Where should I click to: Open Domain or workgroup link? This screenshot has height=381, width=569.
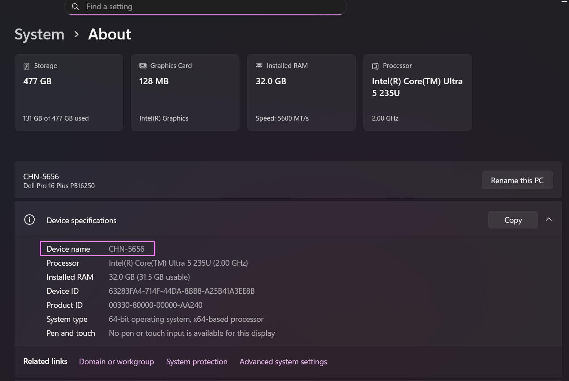tap(116, 362)
